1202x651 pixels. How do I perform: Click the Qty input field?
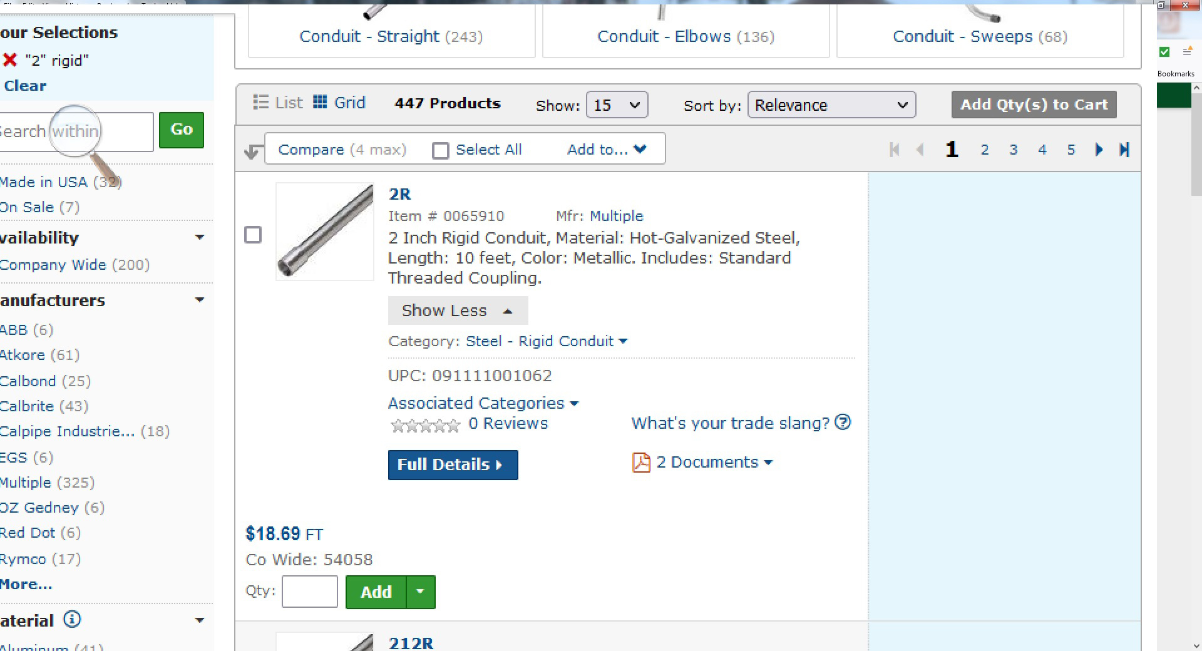[x=309, y=592]
